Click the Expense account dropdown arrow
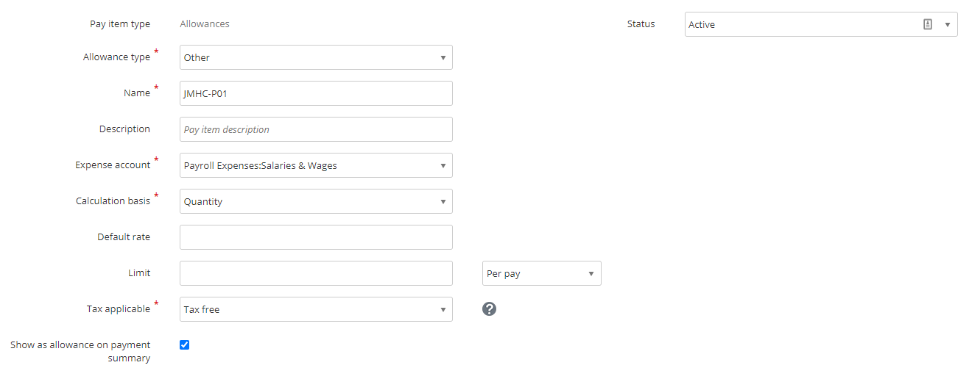This screenshot has width=969, height=379. coord(443,165)
